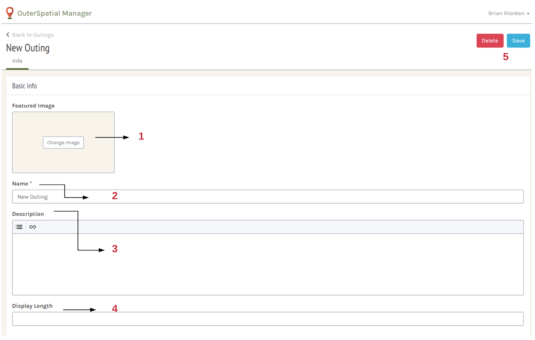Delete the new outing

click(490, 40)
